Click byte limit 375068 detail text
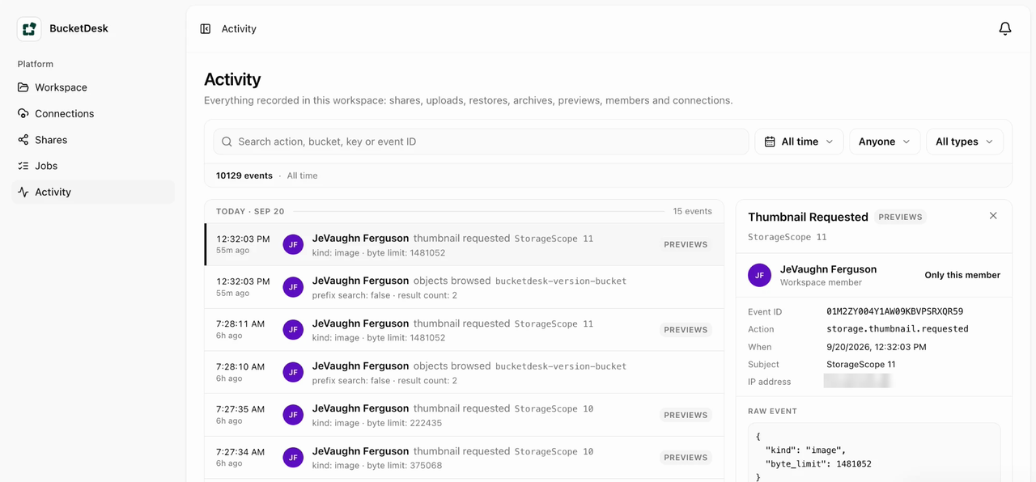Screen dimensions: 1036x482 coord(405,466)
